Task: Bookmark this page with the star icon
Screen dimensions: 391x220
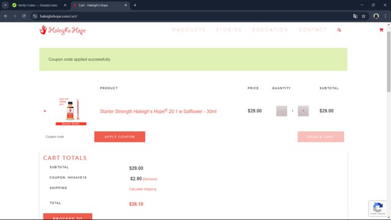Action: tap(364, 16)
